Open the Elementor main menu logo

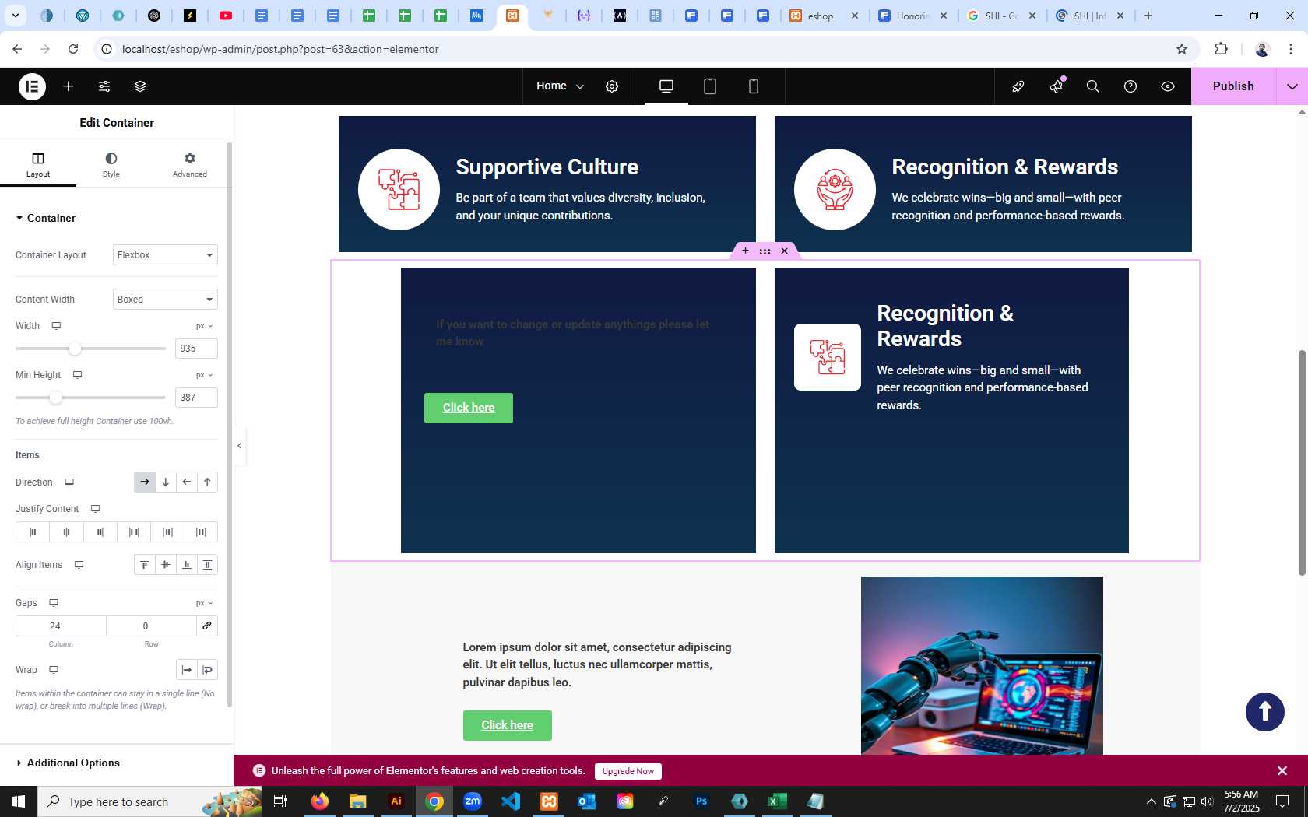(x=32, y=86)
